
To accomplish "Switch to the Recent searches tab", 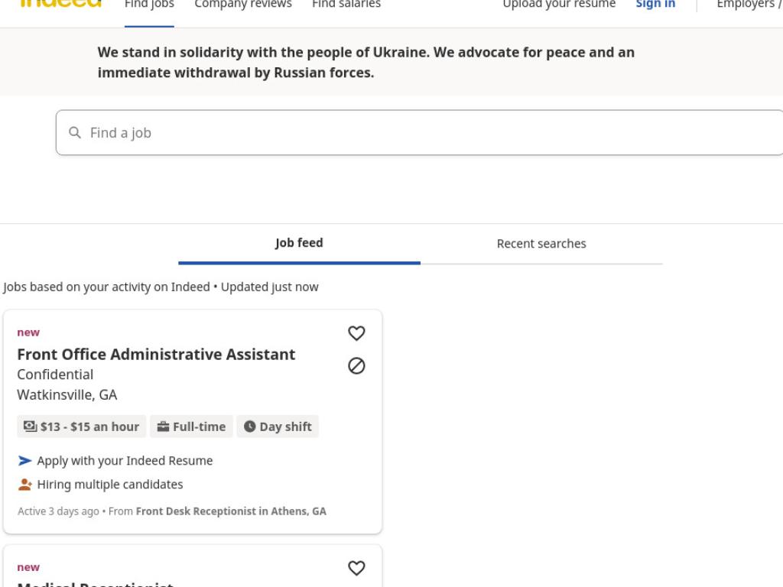I will pyautogui.click(x=541, y=244).
